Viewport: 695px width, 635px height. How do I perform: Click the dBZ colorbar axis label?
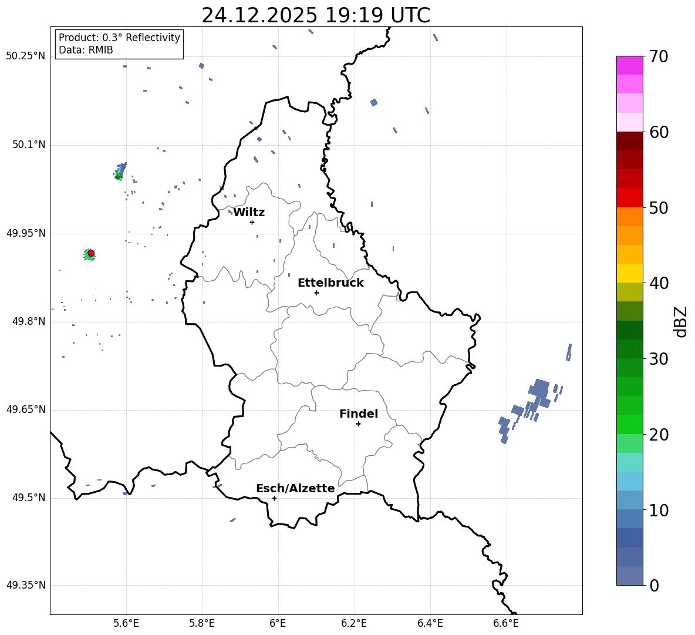(x=680, y=321)
